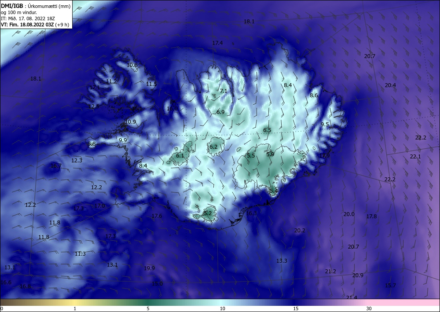Image resolution: width=440 pixels, height=312 pixels.
Task: Click the 11.5 value label
Action: coord(151,84)
